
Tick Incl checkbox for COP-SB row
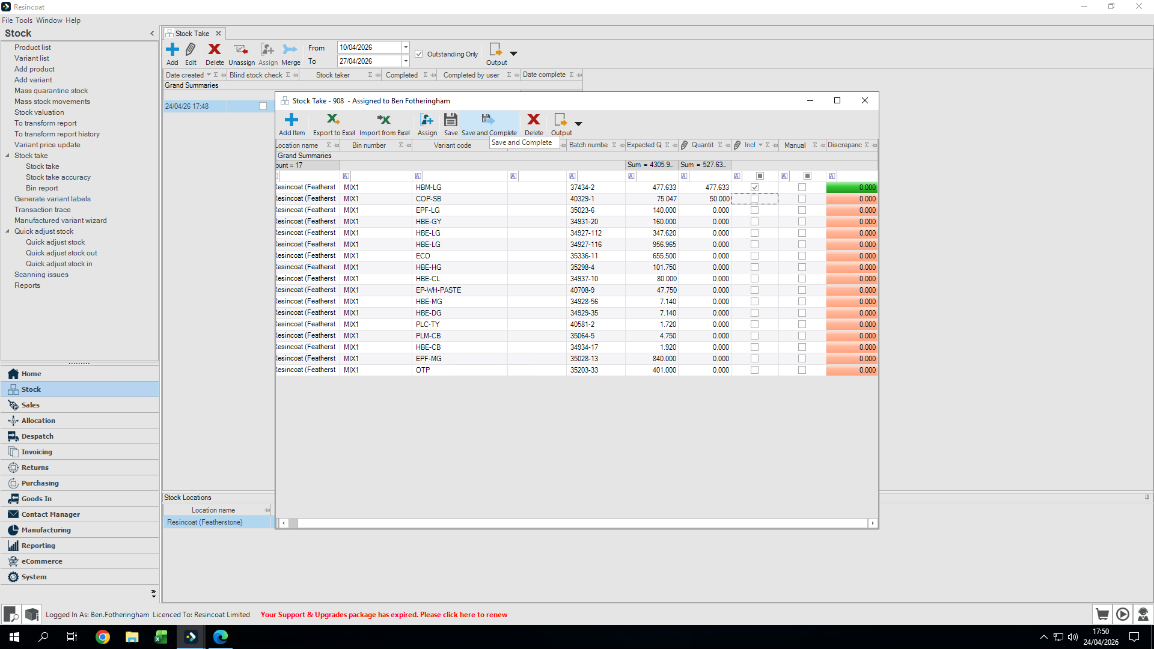[754, 199]
